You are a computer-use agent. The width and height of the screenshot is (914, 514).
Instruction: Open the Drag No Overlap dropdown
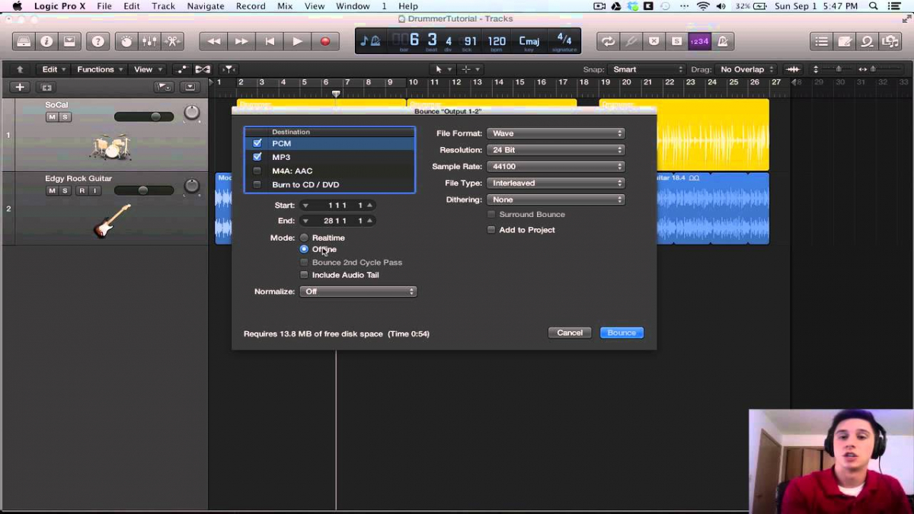746,69
